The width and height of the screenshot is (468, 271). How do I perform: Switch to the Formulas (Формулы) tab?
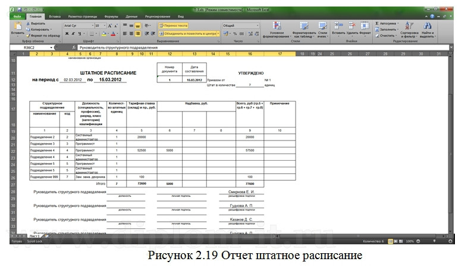[111, 17]
